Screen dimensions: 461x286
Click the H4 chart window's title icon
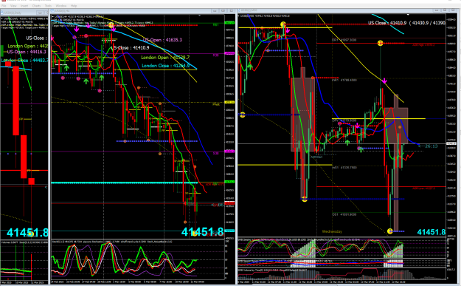point(53,11)
